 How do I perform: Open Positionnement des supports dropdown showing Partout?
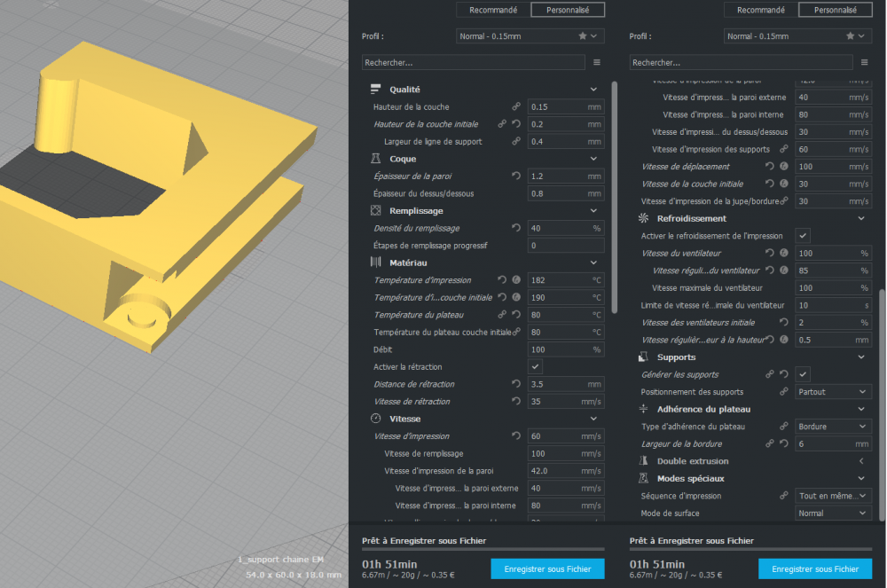coord(833,392)
